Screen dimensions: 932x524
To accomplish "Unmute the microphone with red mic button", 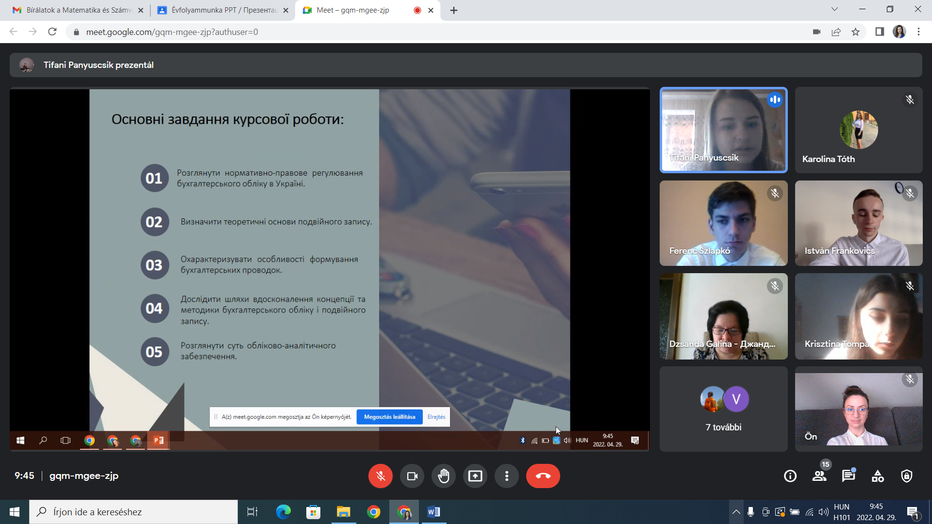I will (x=381, y=476).
